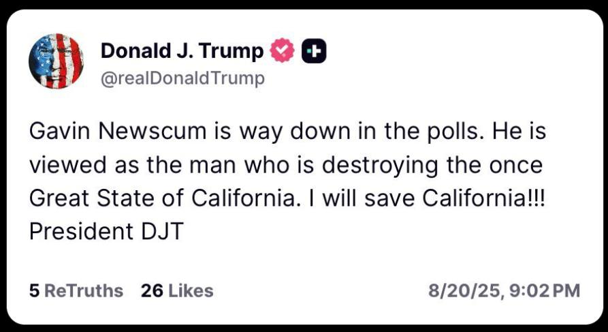Open the @realDonaldTrump handle link
The height and width of the screenshot is (332, 608).
182,79
